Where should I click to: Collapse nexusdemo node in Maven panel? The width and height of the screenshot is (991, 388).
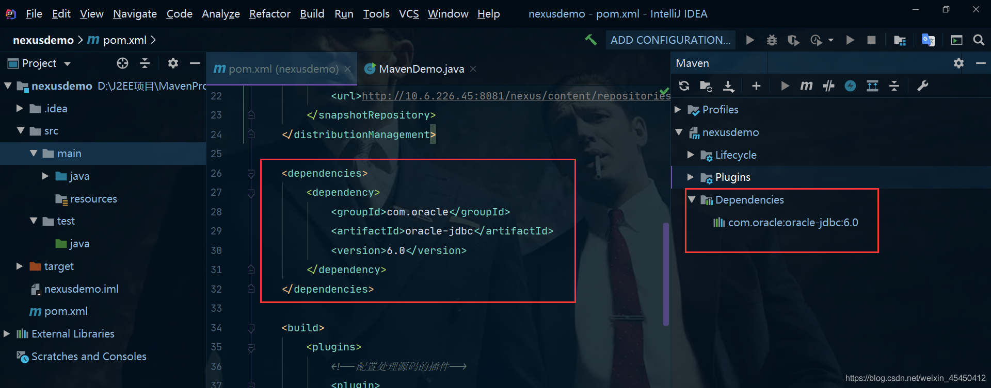pyautogui.click(x=679, y=132)
